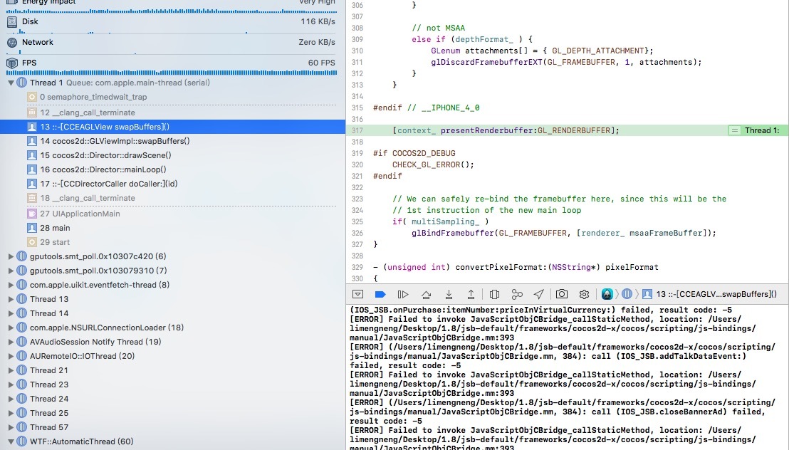789x450 pixels.
Task: Collapse WTF::AutomaticThread (60)
Action: pos(11,441)
